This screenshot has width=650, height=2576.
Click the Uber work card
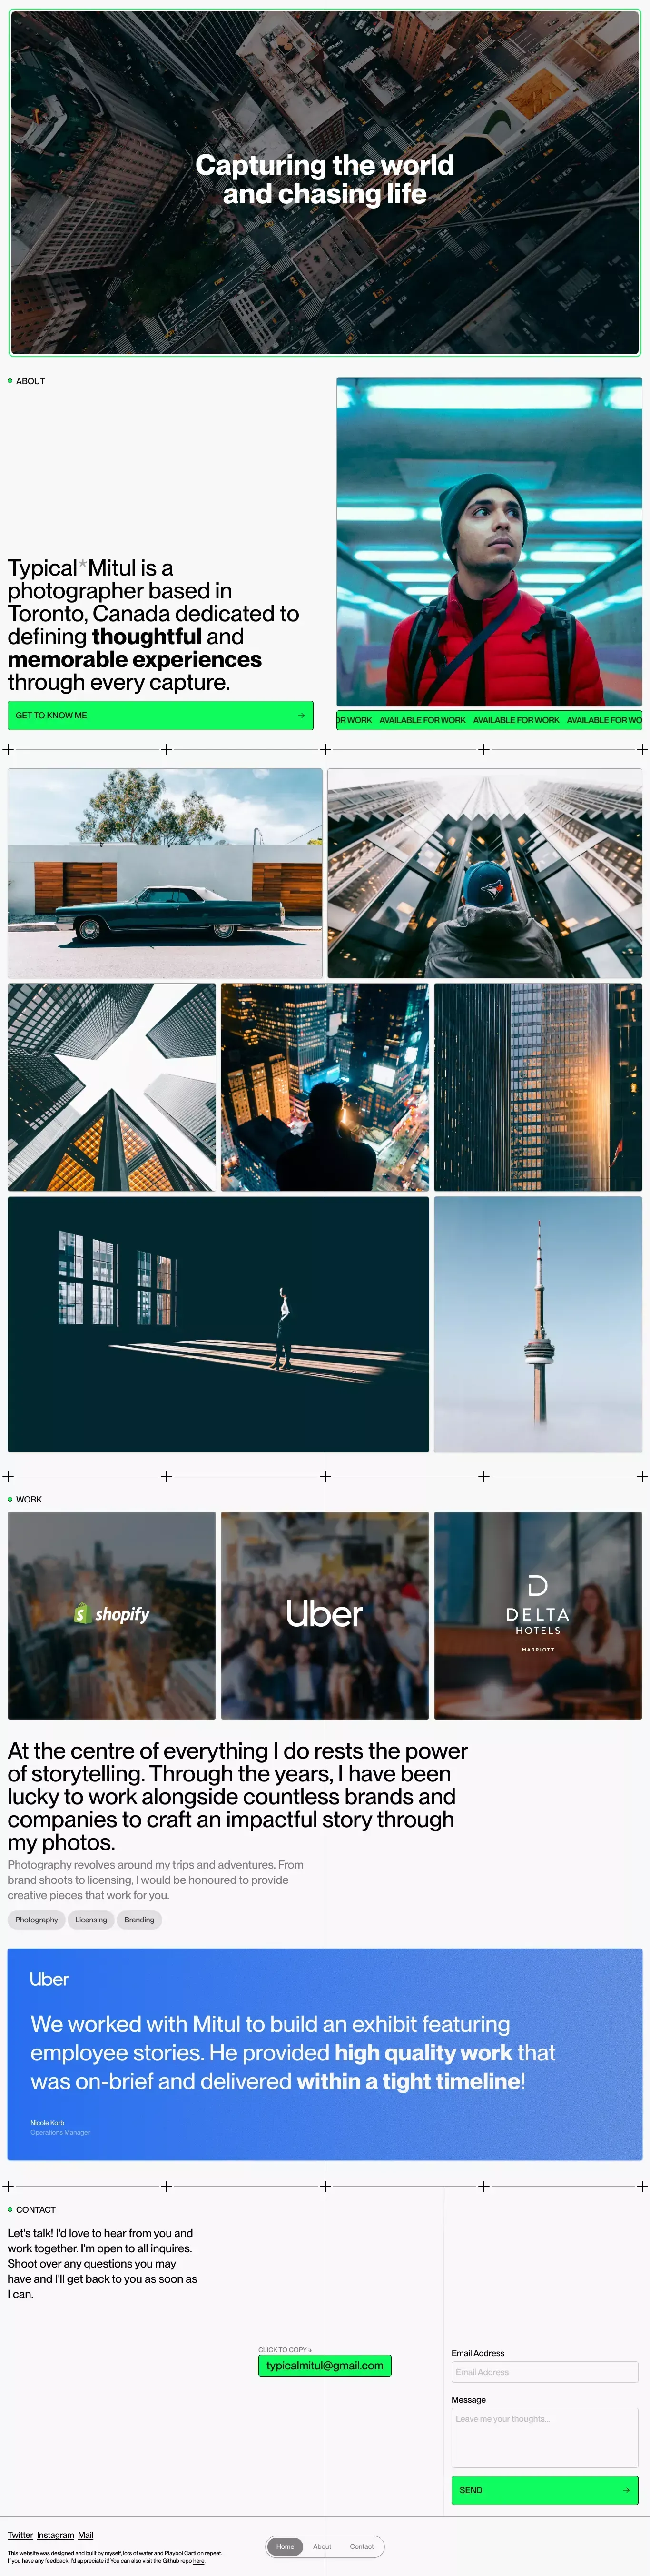pyautogui.click(x=325, y=1615)
